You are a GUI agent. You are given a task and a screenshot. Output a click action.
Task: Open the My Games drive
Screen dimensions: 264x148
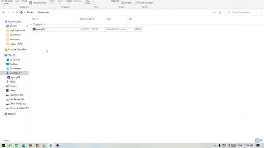16,99
